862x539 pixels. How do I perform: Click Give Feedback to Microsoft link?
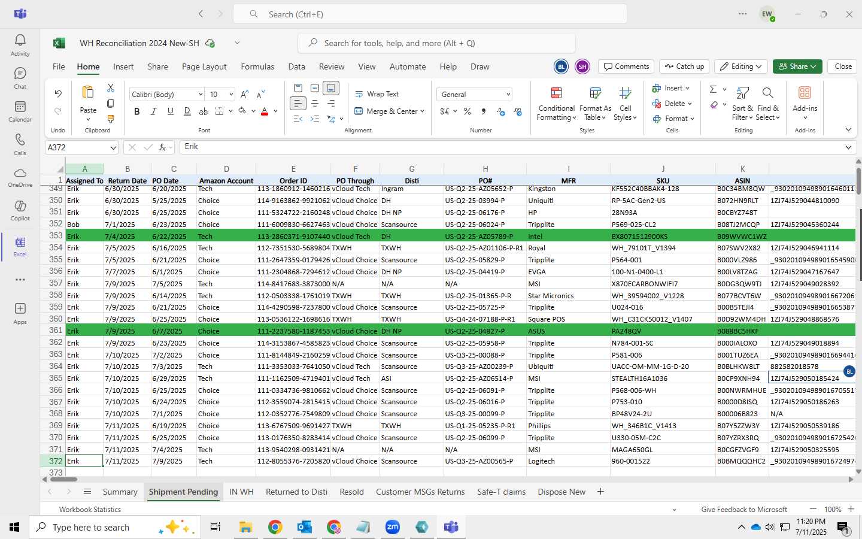(x=744, y=510)
